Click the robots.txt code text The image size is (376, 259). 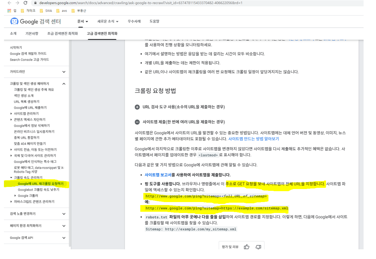point(156,217)
